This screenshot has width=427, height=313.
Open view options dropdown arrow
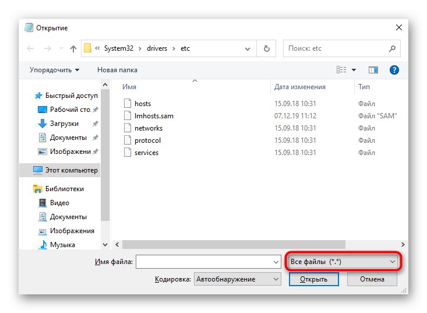coord(354,70)
